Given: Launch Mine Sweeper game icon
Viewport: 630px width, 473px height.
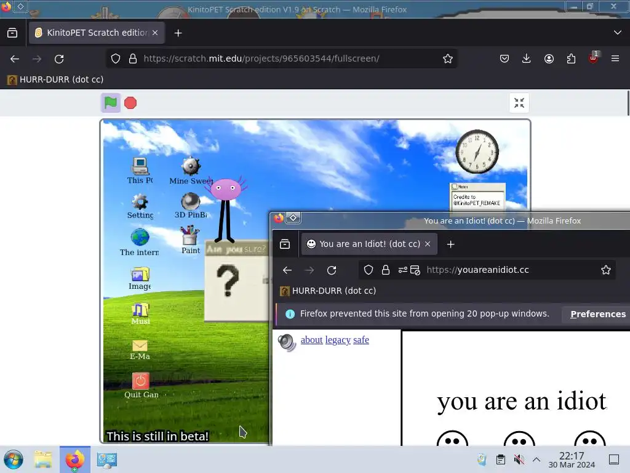Looking at the screenshot, I should [191, 171].
